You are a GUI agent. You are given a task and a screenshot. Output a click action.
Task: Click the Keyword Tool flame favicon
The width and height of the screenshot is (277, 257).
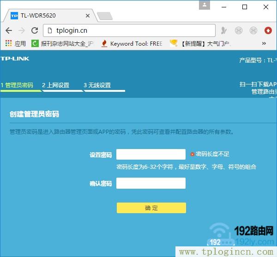pos(104,43)
